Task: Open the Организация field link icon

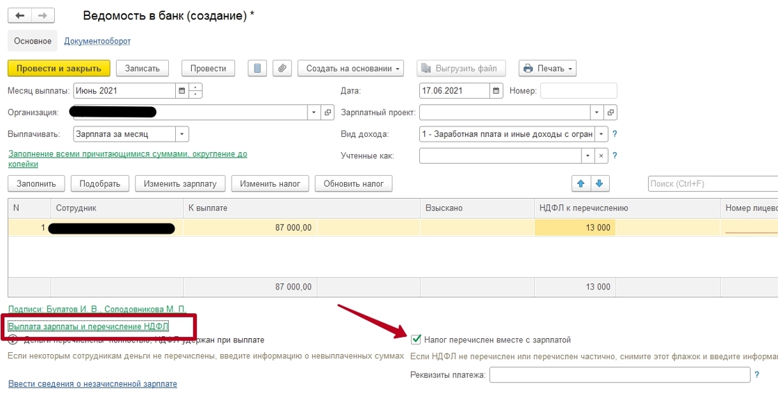Action: pyautogui.click(x=327, y=112)
